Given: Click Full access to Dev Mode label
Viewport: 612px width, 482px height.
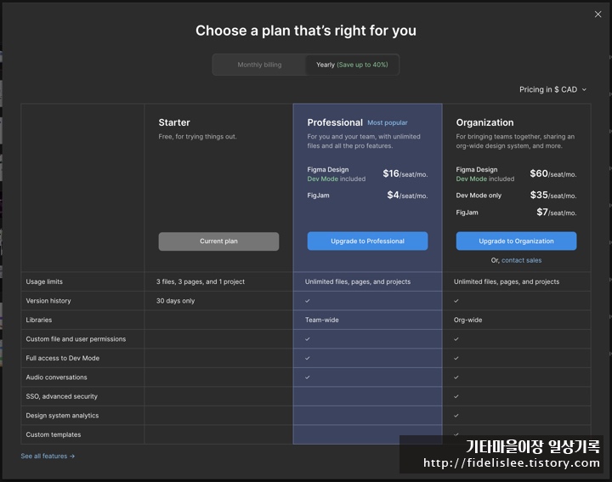Looking at the screenshot, I should point(62,358).
